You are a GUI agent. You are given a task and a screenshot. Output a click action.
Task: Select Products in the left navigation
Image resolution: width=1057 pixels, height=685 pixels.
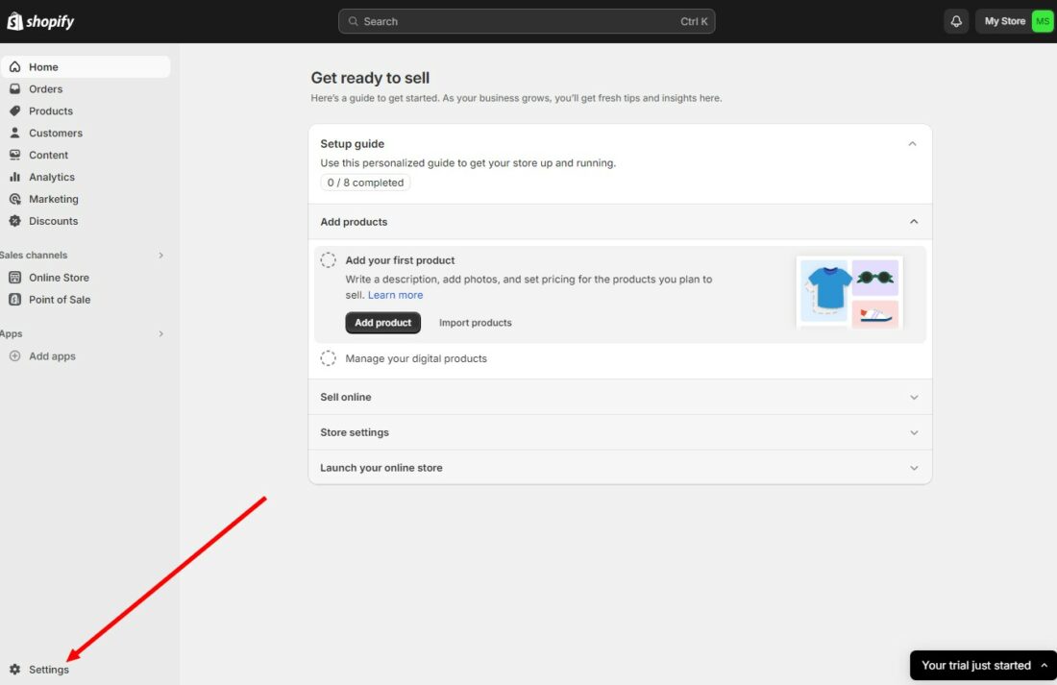point(49,110)
